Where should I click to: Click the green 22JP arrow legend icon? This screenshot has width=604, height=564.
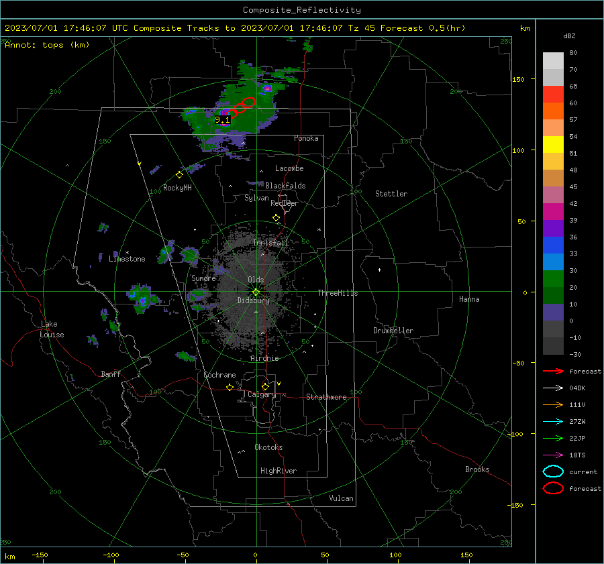(x=553, y=438)
